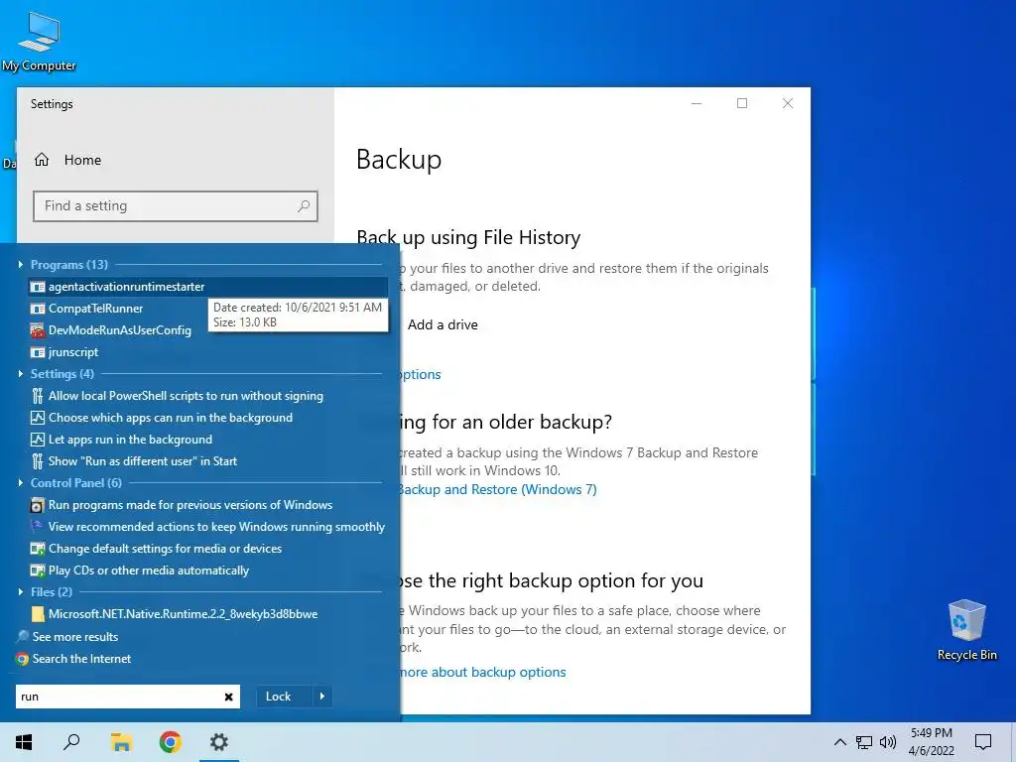This screenshot has height=762, width=1016.
Task: Click the search magnifier in Find a setting
Action: [304, 206]
